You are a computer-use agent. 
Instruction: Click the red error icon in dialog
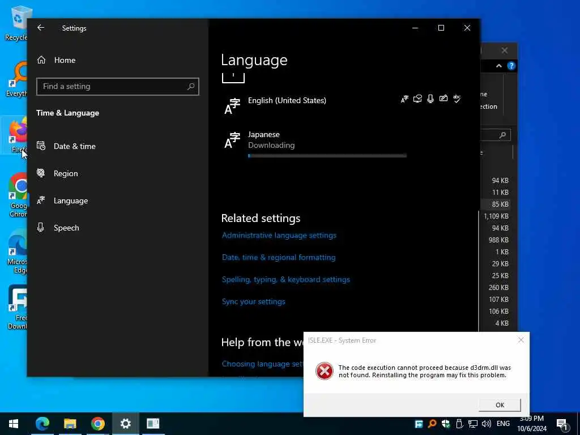coord(325,371)
